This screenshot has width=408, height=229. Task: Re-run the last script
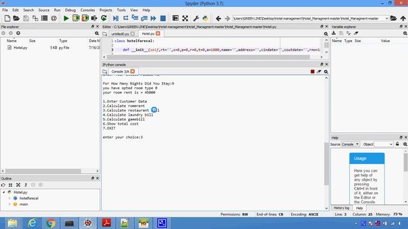[x=104, y=18]
